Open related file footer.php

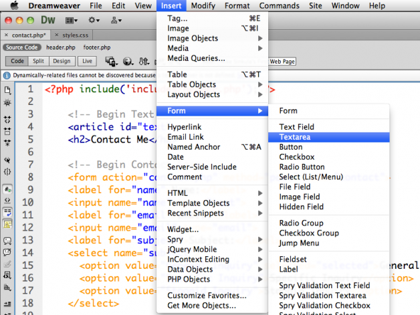pos(97,47)
